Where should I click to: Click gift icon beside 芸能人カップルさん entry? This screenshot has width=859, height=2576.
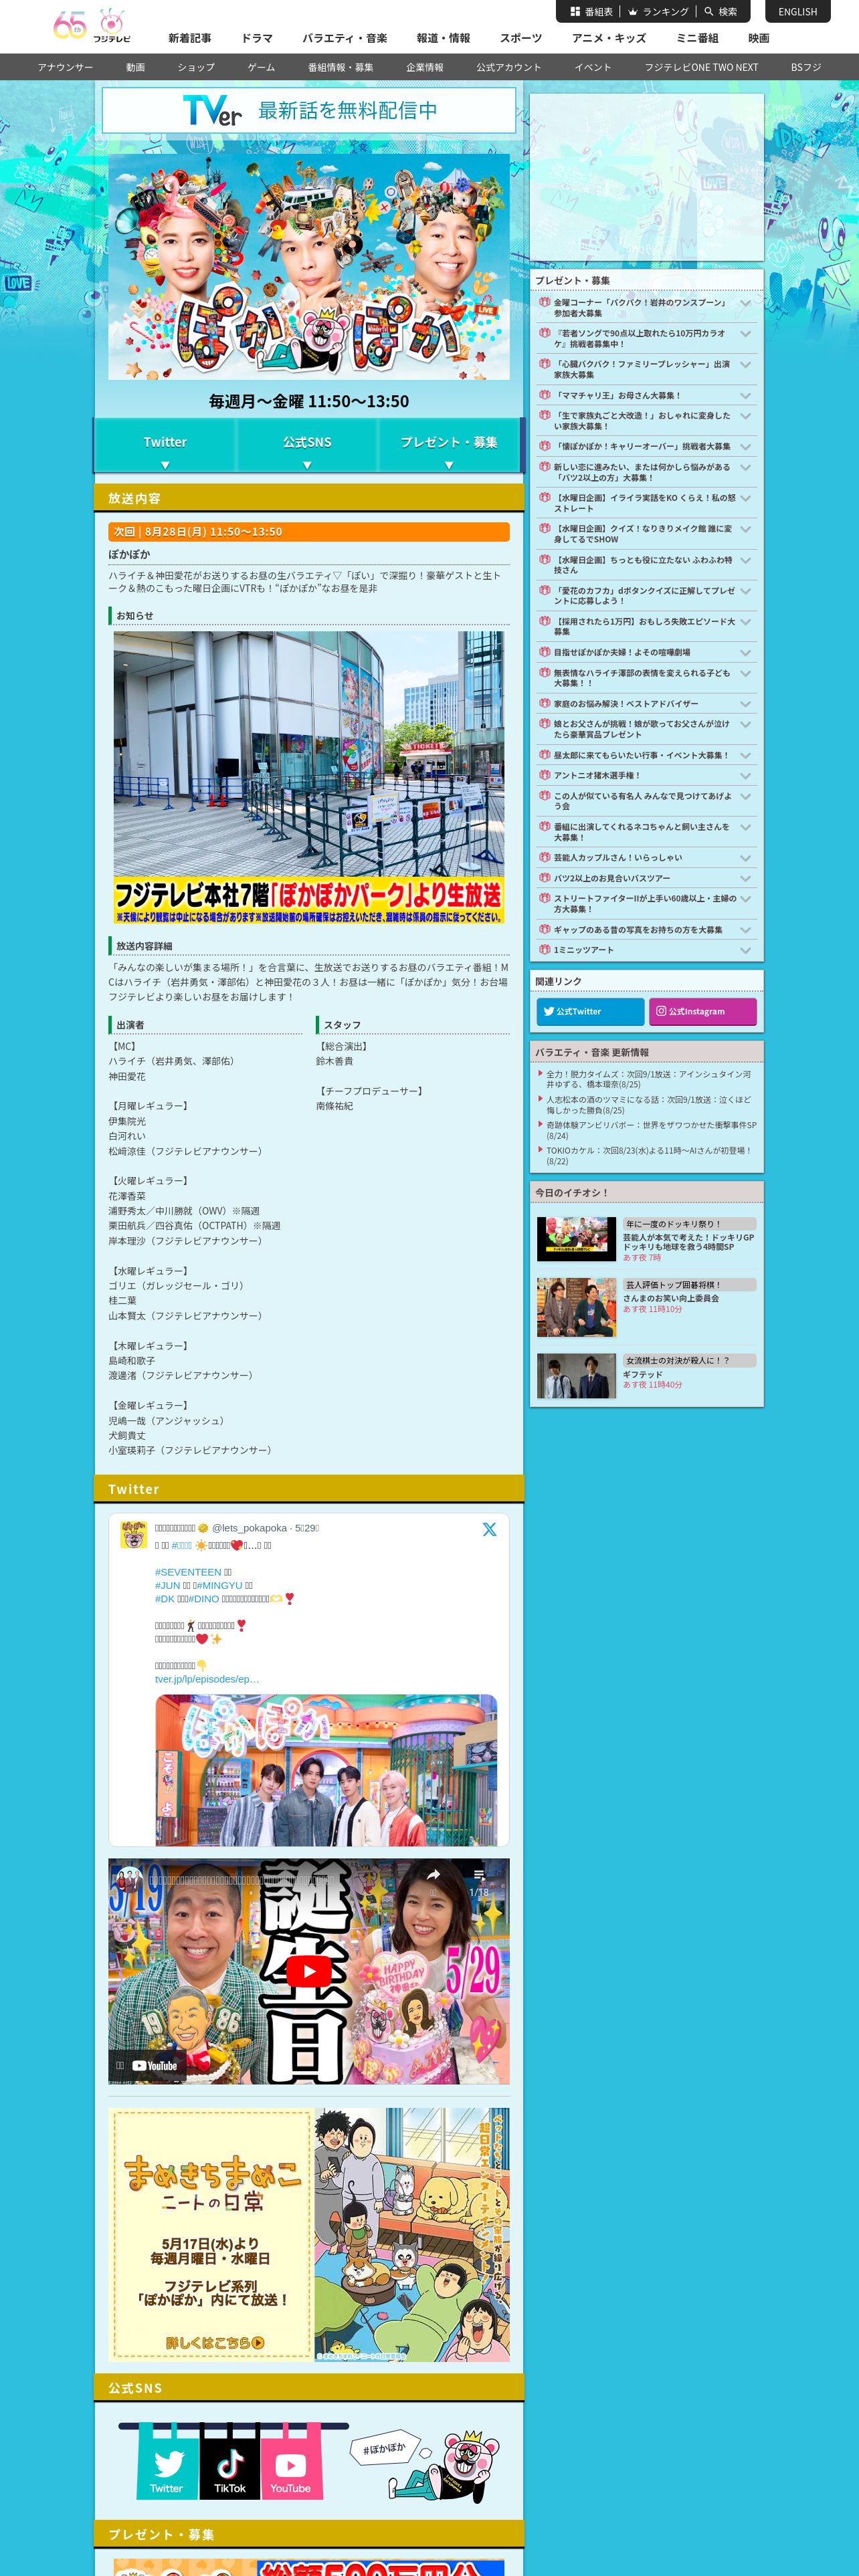pyautogui.click(x=544, y=857)
